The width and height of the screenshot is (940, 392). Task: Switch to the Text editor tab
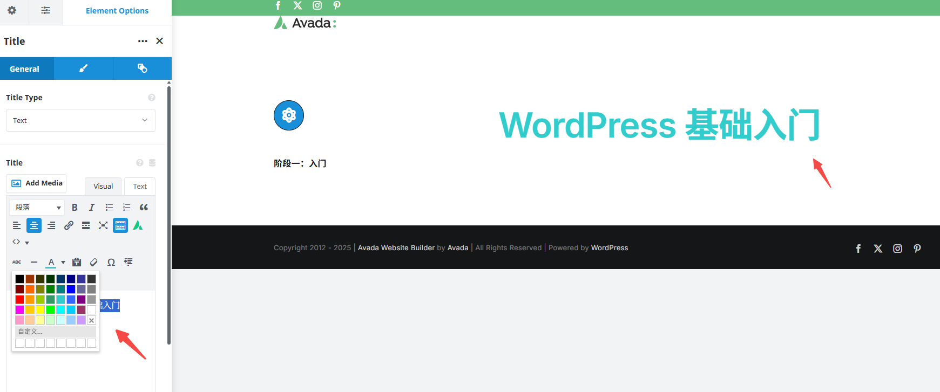point(140,186)
